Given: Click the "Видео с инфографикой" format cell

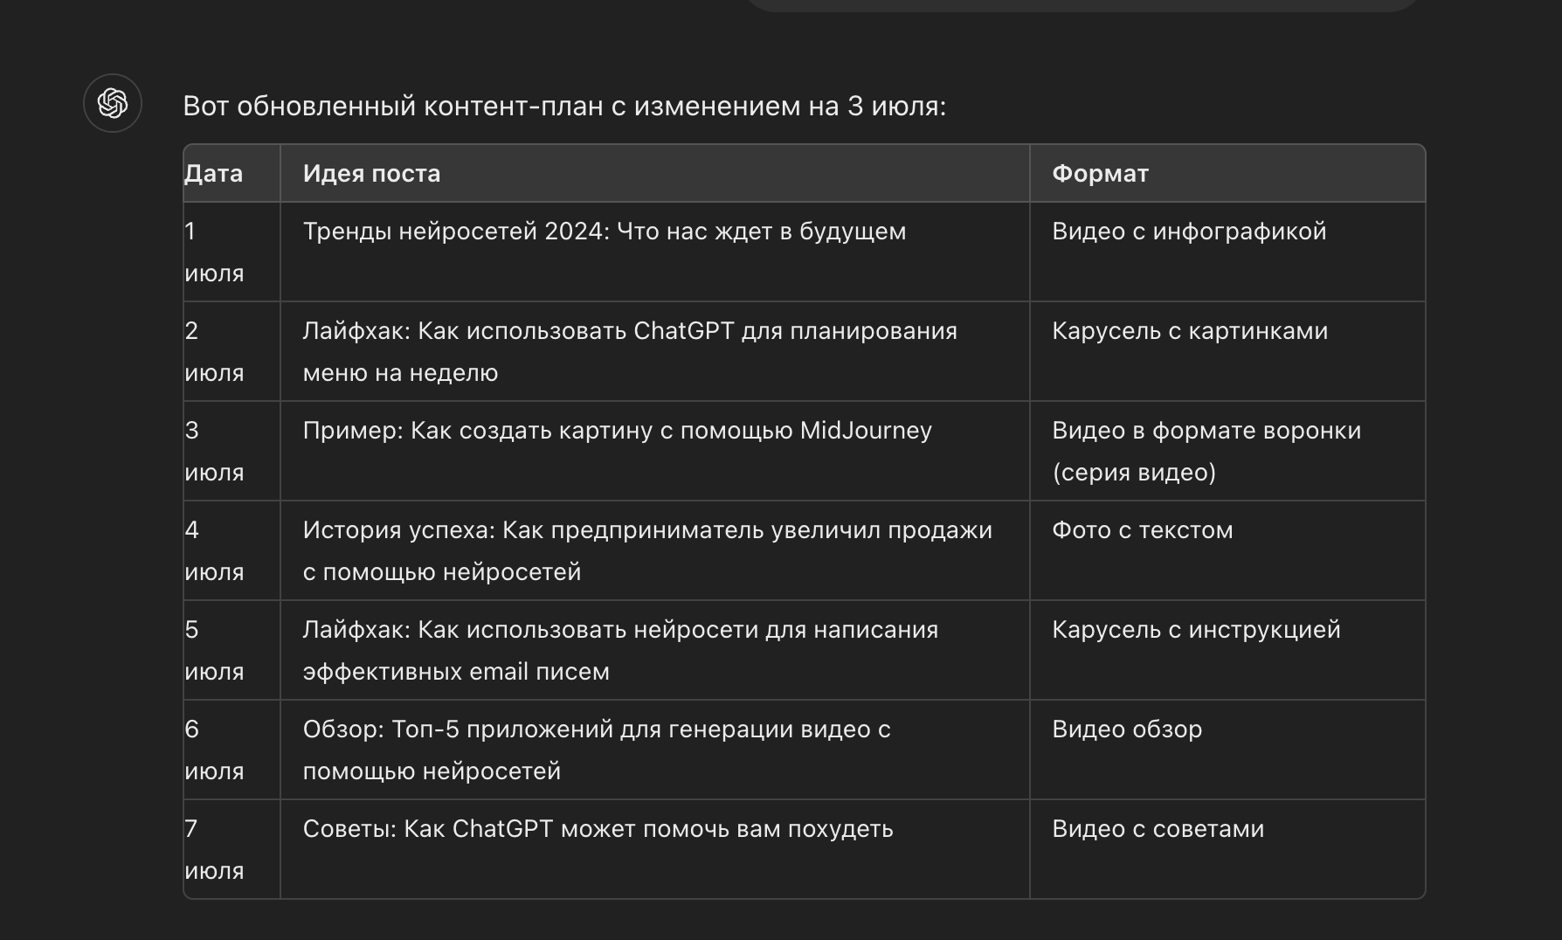Looking at the screenshot, I should tap(1227, 252).
